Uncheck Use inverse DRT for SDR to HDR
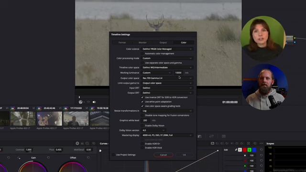This screenshot has width=306, height=172. [142, 97]
